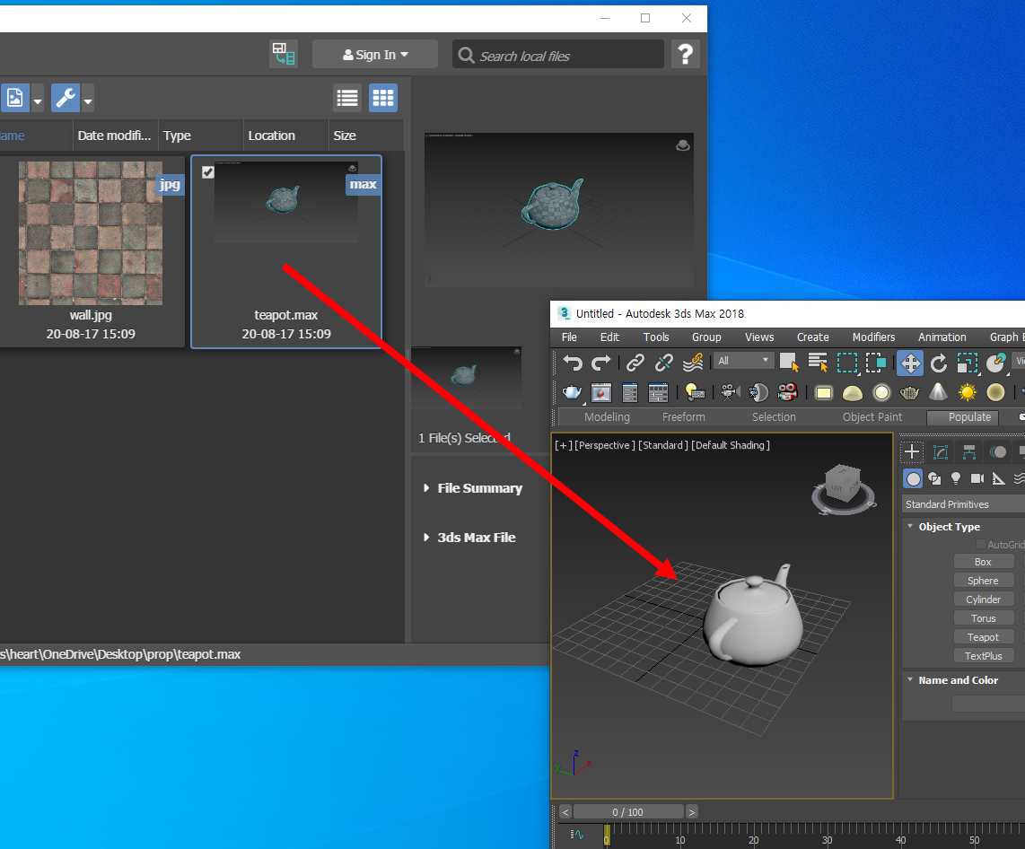Open the Create menu in 3ds Max
Viewport: 1025px width, 849px height.
tap(812, 337)
